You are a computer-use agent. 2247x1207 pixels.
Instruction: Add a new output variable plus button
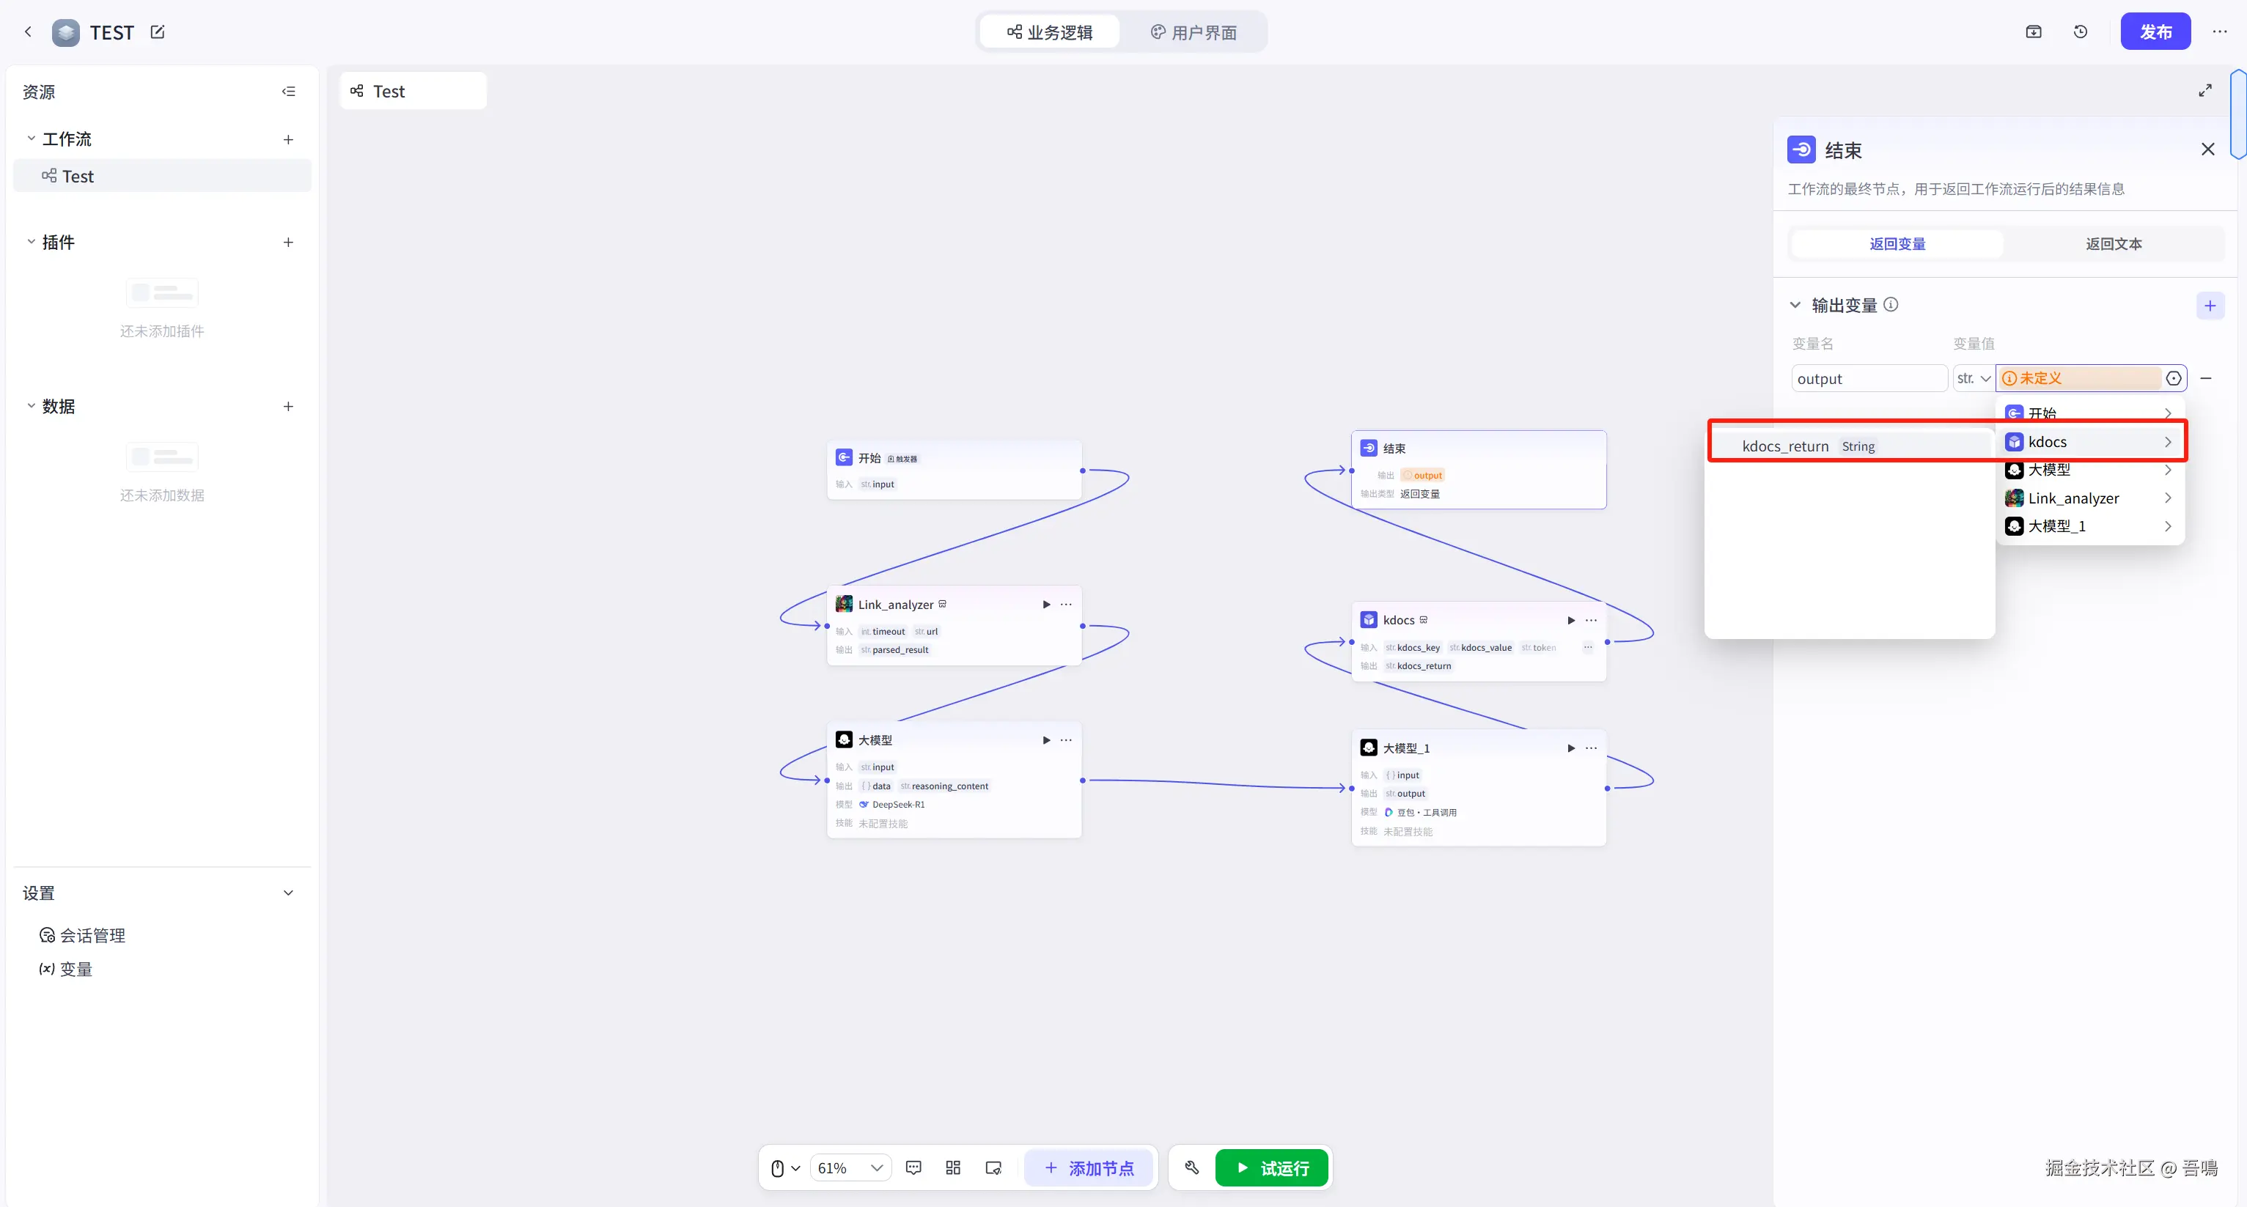click(2210, 306)
